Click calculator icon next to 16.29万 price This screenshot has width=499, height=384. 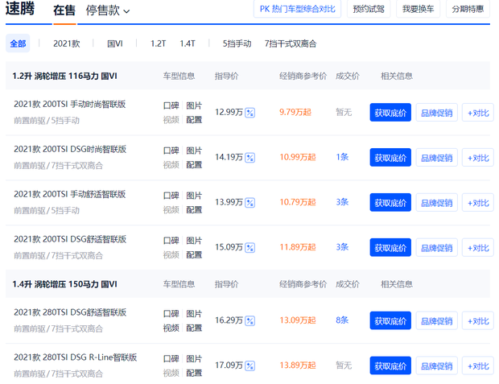[x=249, y=320]
